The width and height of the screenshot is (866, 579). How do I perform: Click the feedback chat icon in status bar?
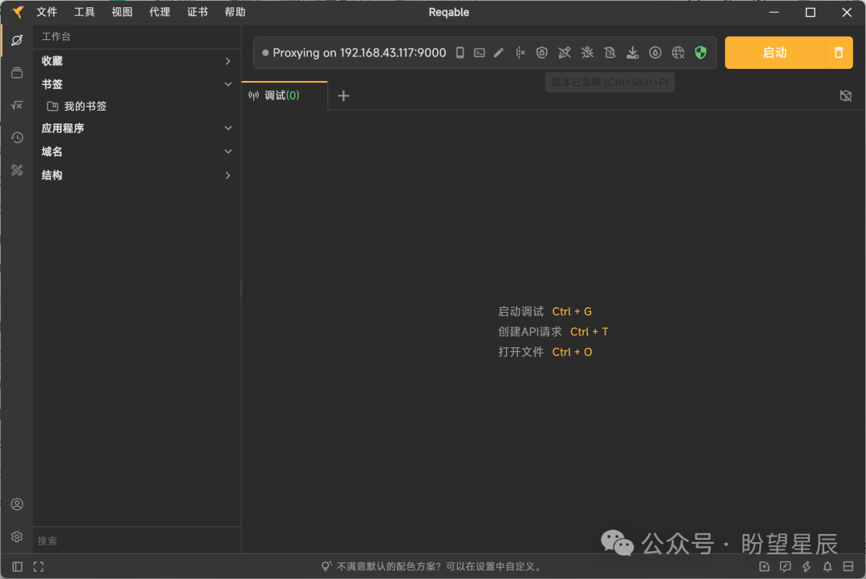[785, 566]
